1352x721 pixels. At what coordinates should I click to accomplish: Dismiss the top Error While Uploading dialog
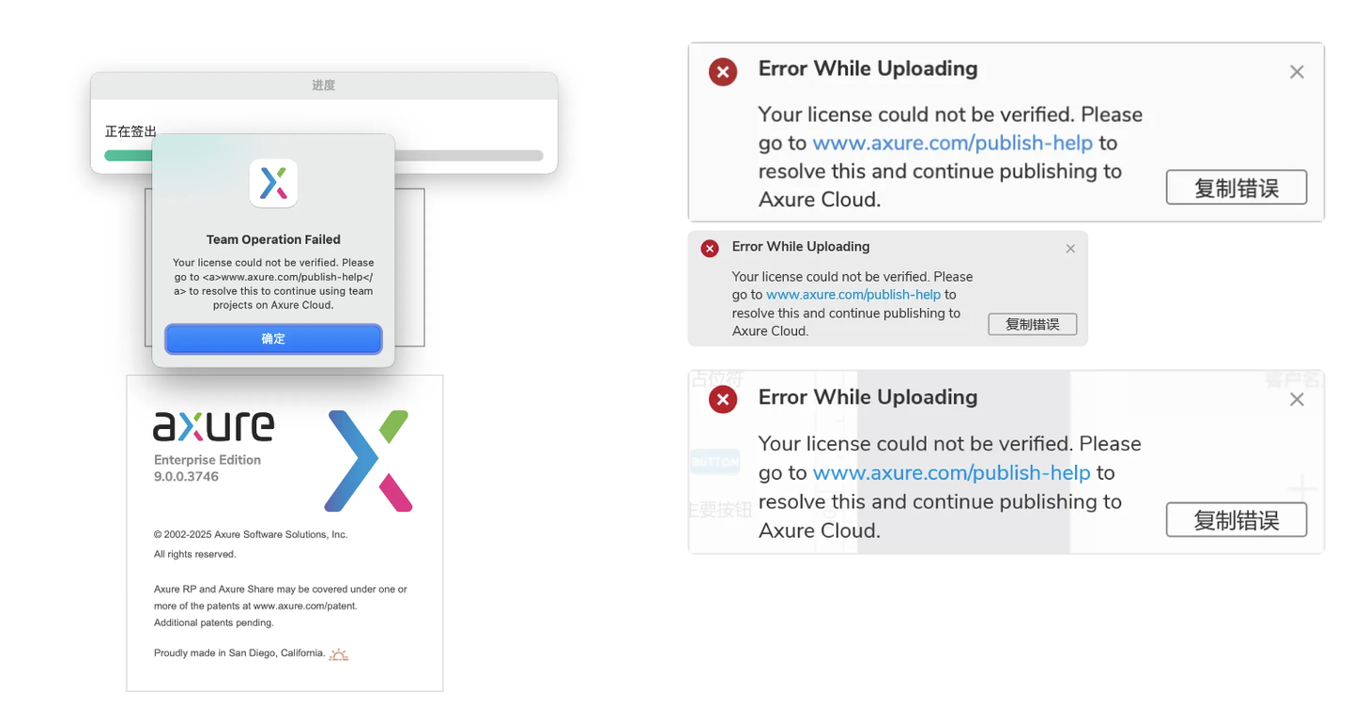click(1297, 71)
